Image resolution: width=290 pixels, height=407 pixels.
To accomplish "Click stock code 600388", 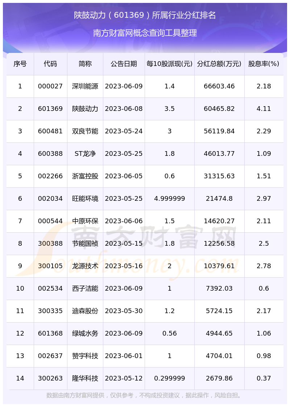I will pos(50,154).
